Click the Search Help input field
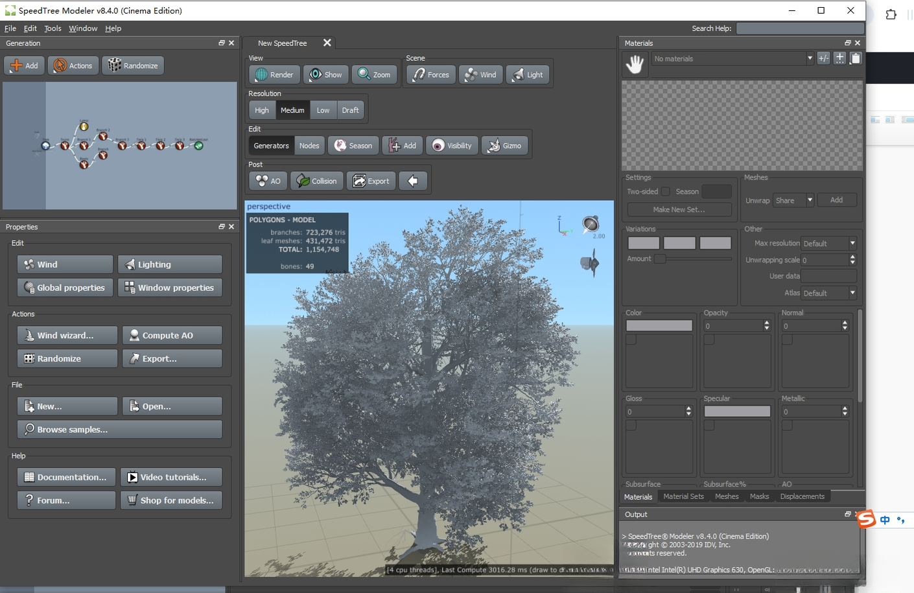 tap(800, 29)
